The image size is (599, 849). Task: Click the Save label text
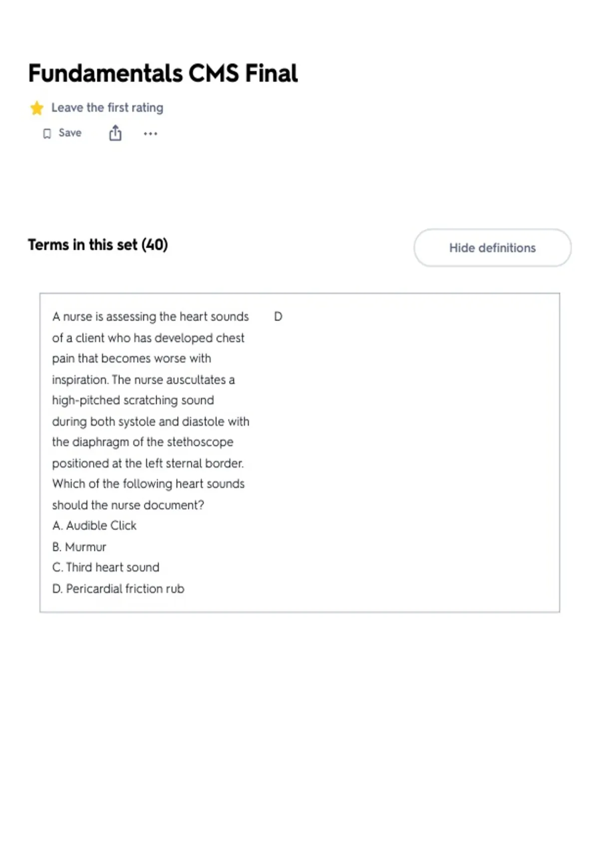click(x=70, y=133)
